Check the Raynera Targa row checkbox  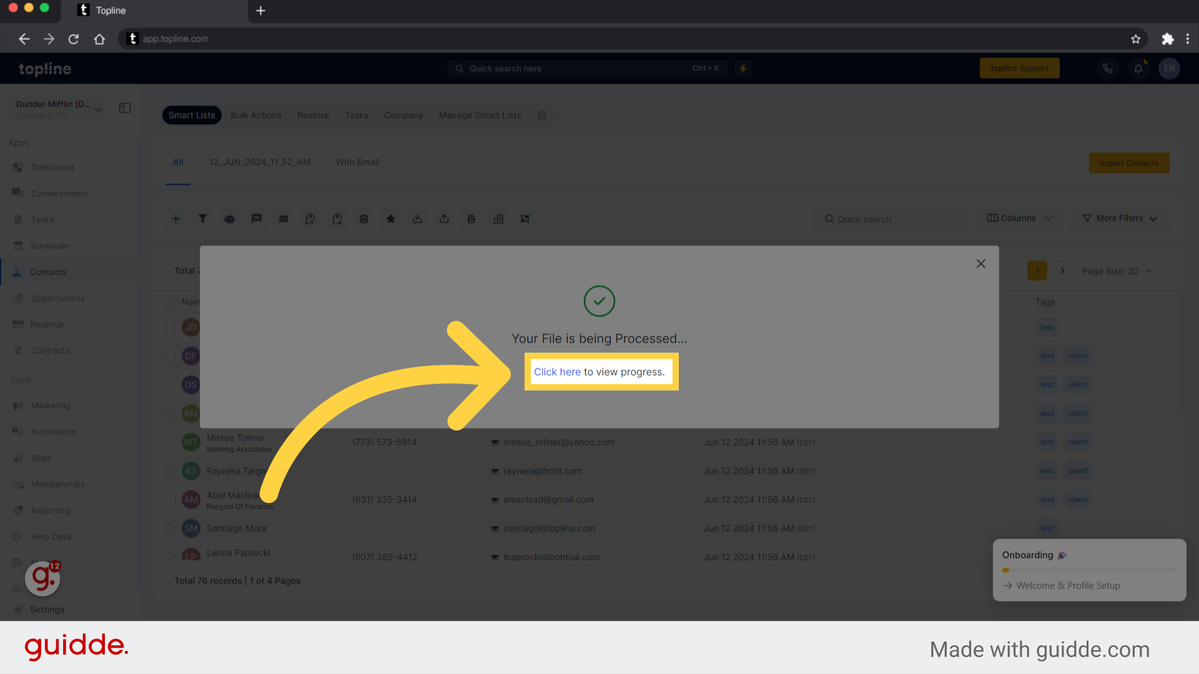pos(170,471)
